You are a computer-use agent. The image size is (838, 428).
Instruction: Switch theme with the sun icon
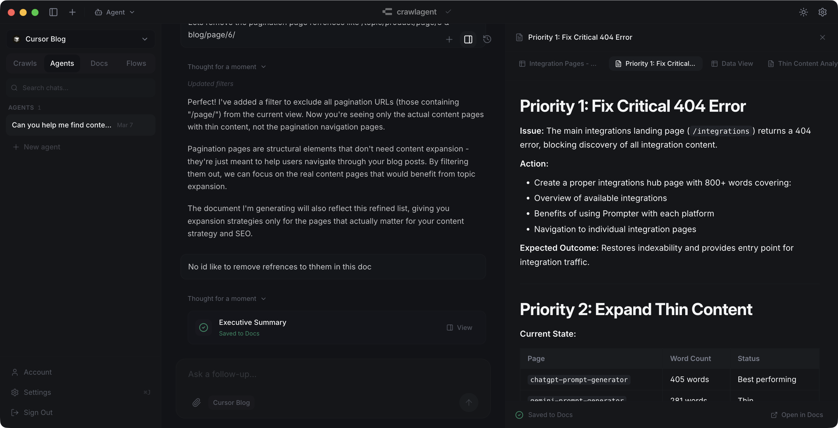pos(803,12)
